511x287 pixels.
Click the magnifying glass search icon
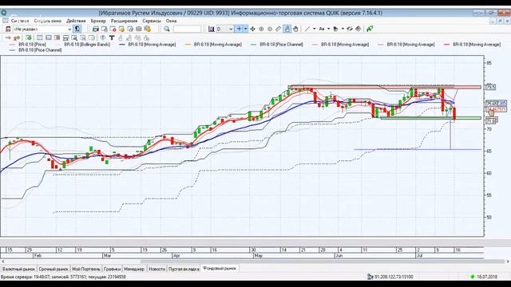(167, 29)
